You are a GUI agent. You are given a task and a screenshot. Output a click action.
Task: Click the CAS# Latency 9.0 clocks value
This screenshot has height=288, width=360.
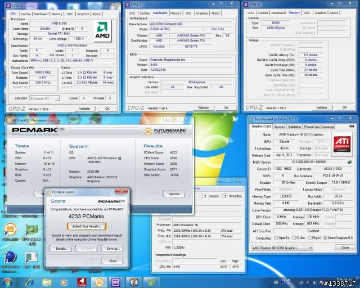coord(310,55)
